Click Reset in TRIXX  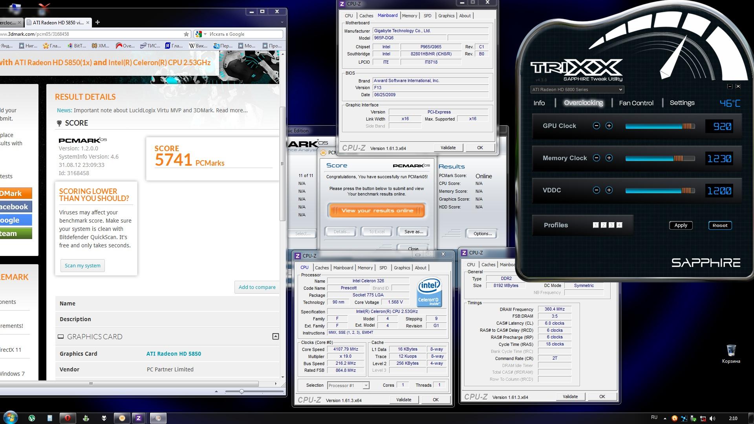720,225
